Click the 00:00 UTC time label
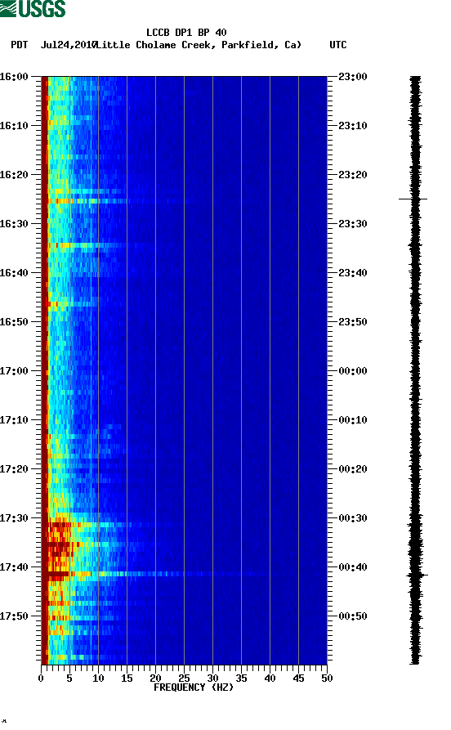 pyautogui.click(x=353, y=371)
